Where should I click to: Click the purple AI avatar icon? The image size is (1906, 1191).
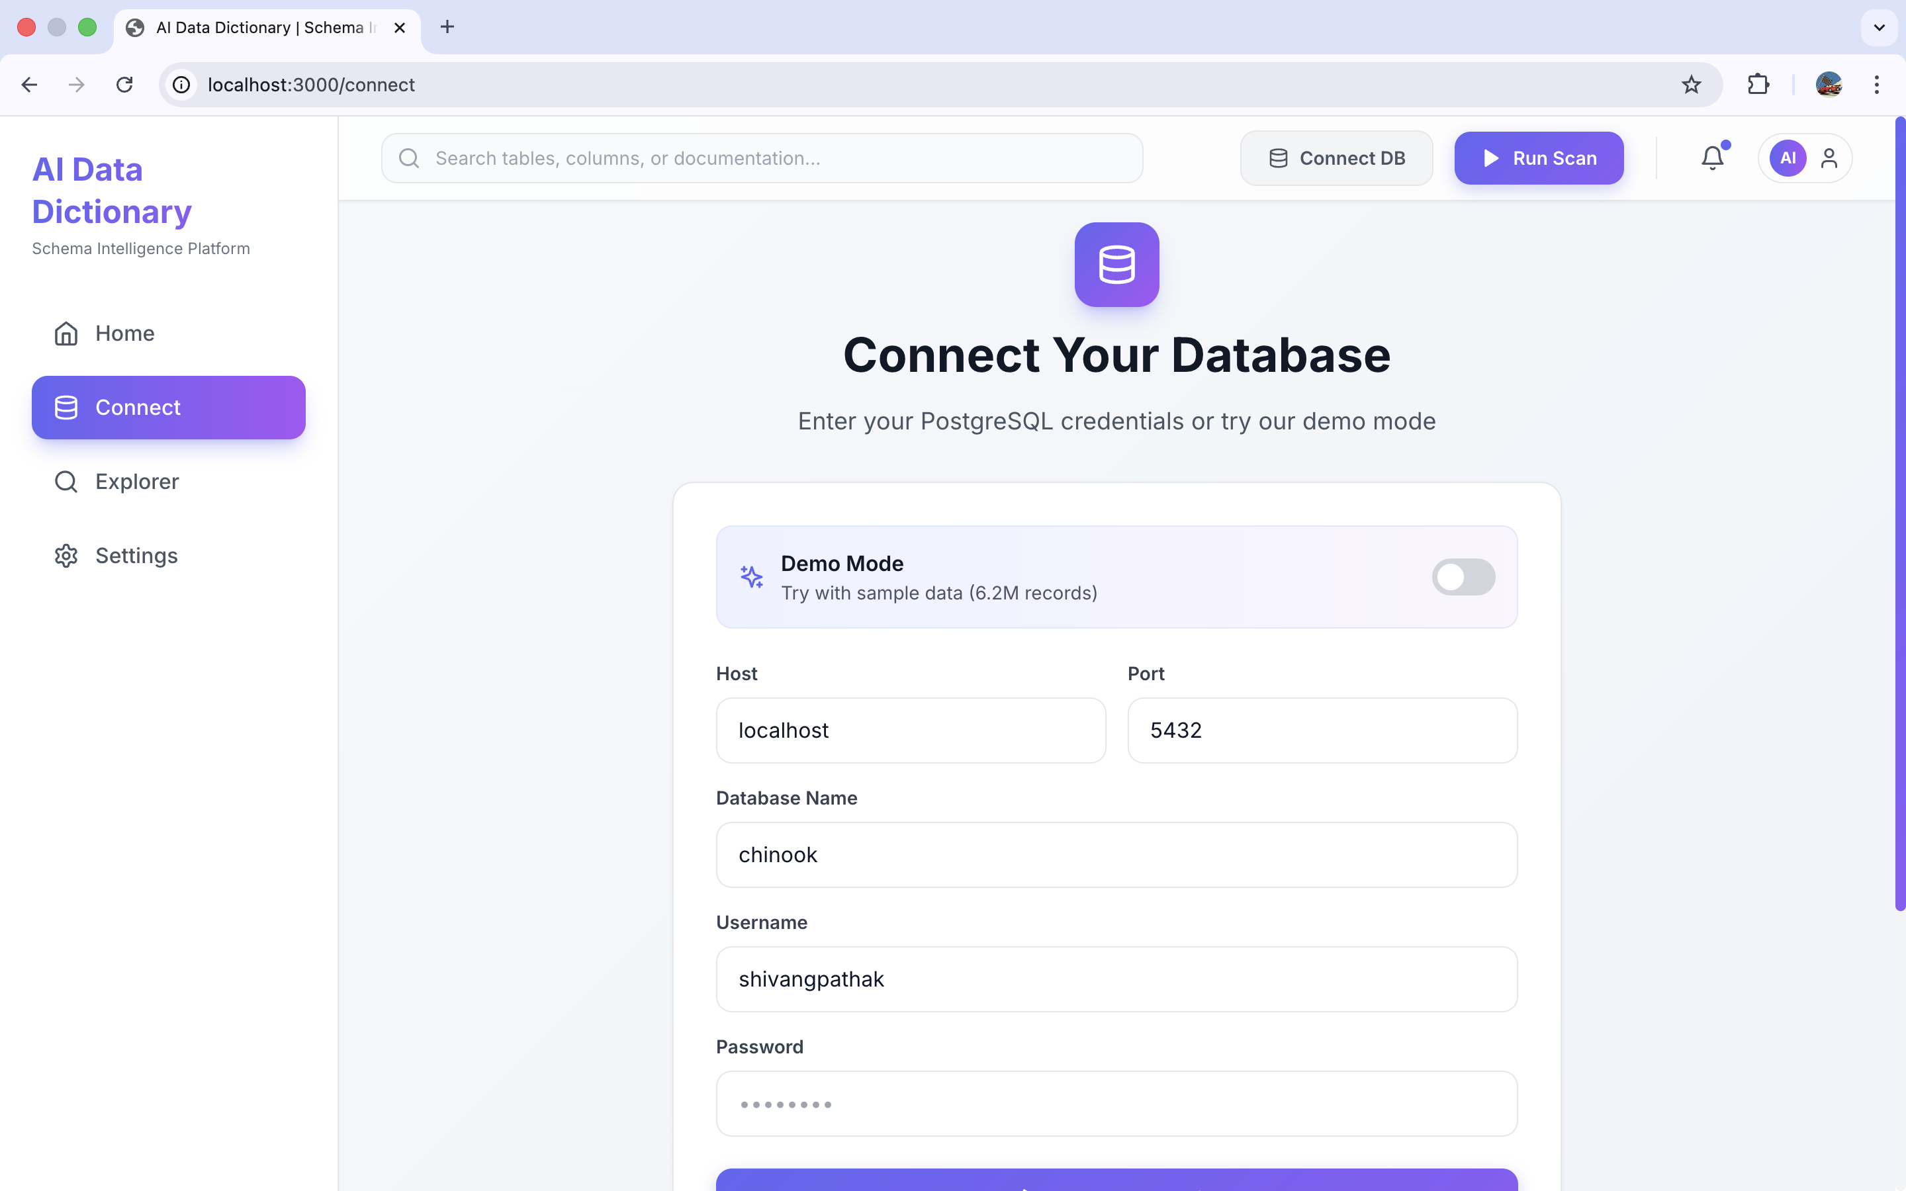pos(1786,157)
